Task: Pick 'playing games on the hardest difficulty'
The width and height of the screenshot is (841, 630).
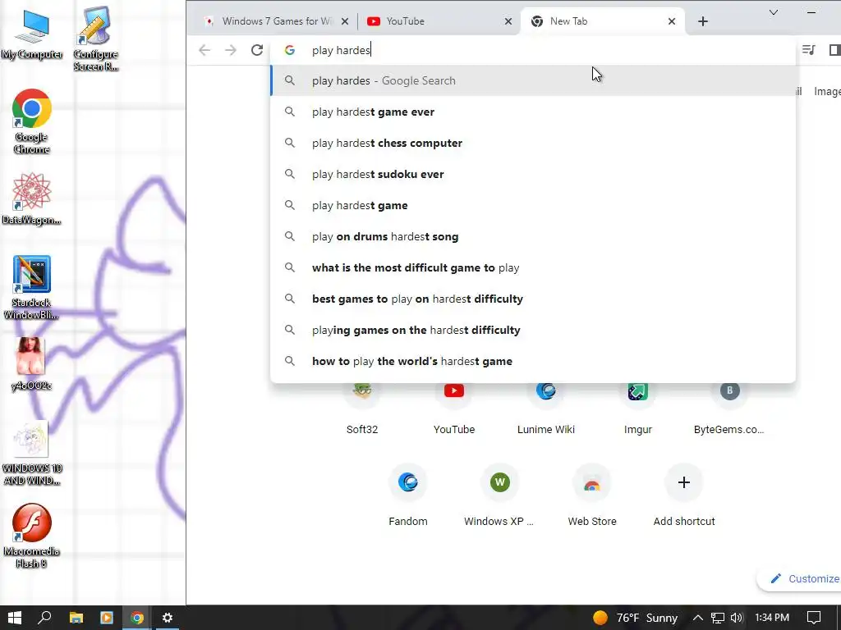Action: coord(533,330)
